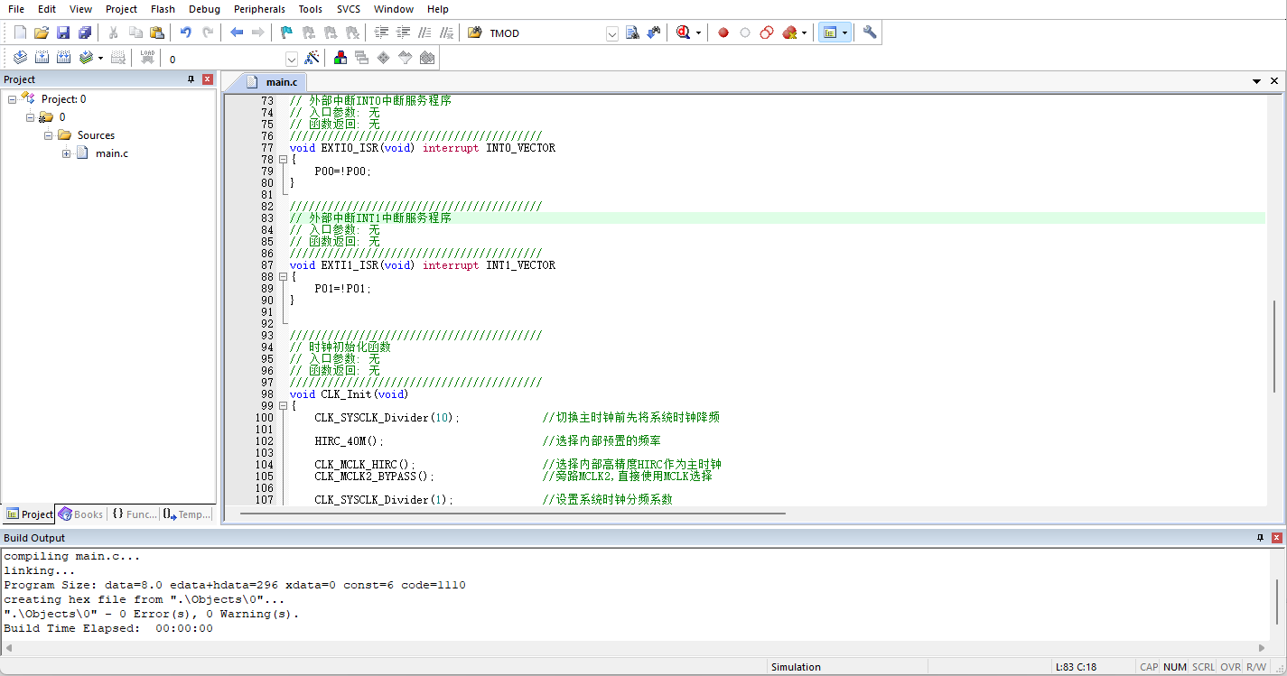Collapse the Project: 0 tree node
The height and width of the screenshot is (676, 1287).
click(13, 99)
